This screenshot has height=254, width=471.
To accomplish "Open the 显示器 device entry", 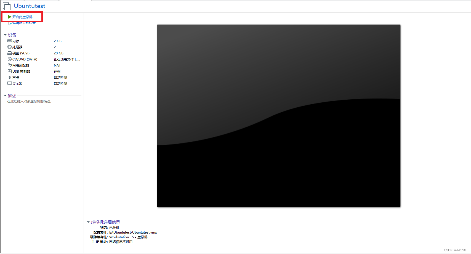I will click(x=17, y=84).
